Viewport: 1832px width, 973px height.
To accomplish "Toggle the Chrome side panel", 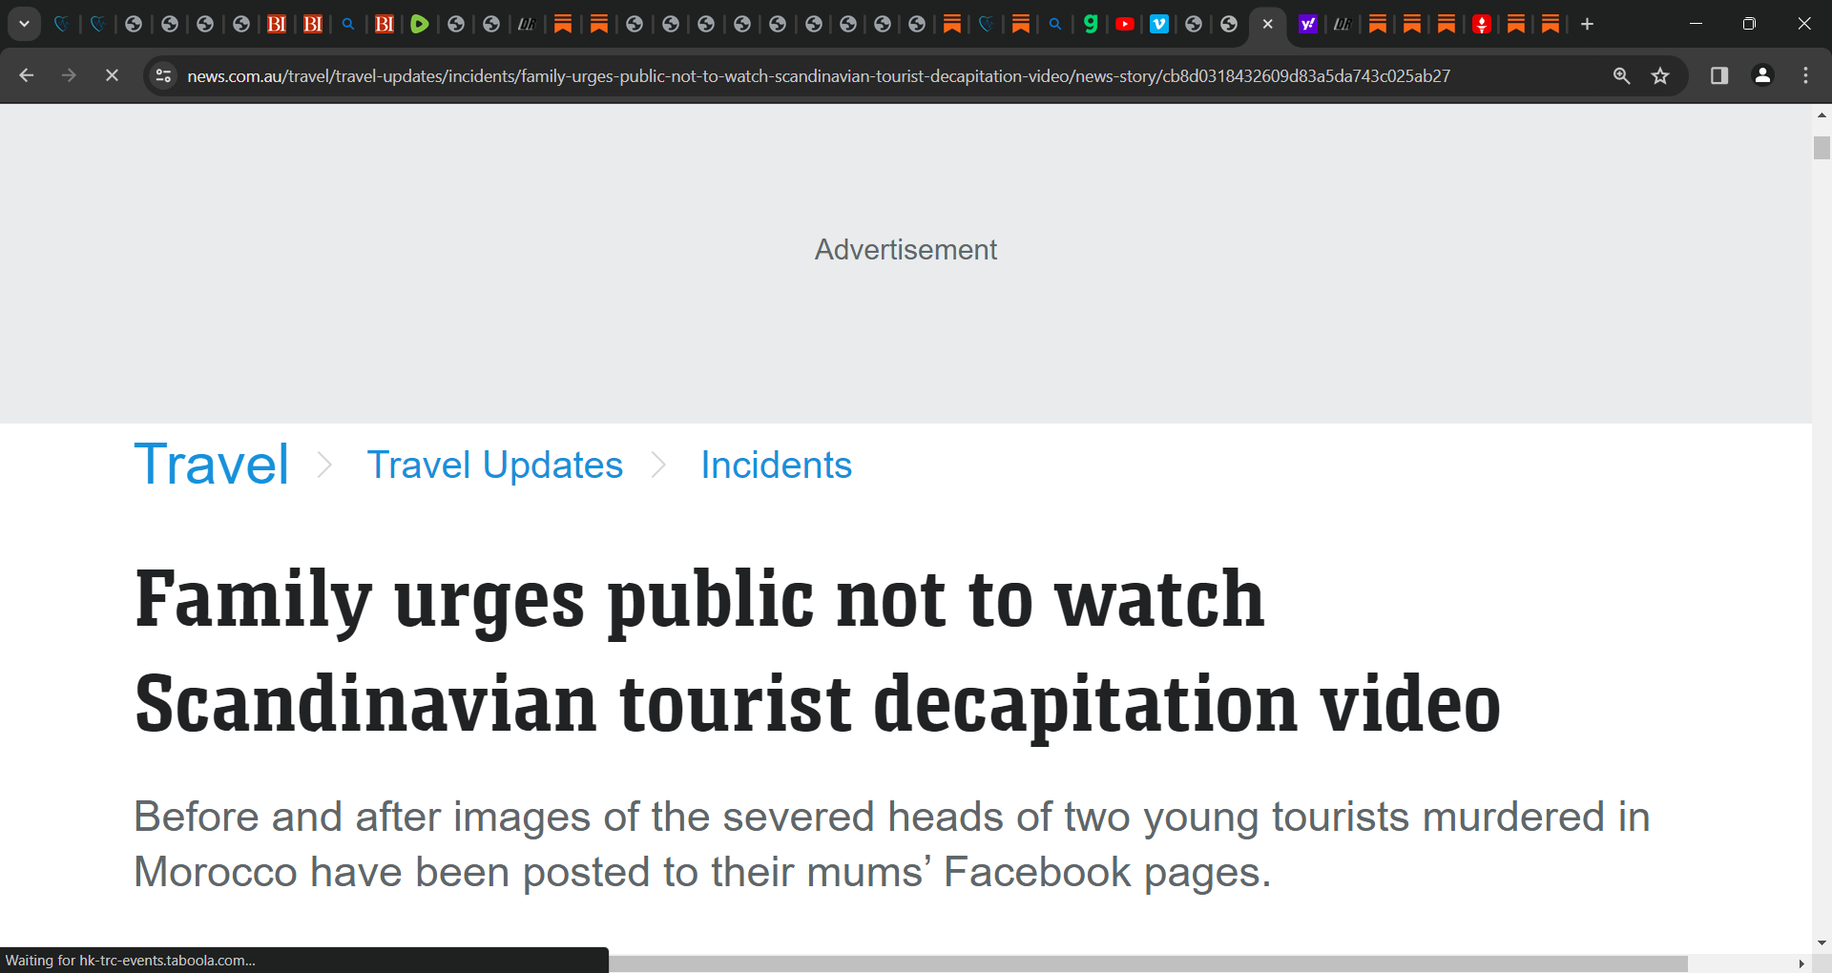I will point(1719,75).
